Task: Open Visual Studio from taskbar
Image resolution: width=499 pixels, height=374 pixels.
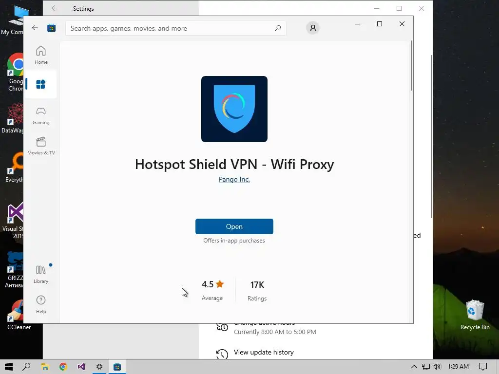Action: coord(81,367)
